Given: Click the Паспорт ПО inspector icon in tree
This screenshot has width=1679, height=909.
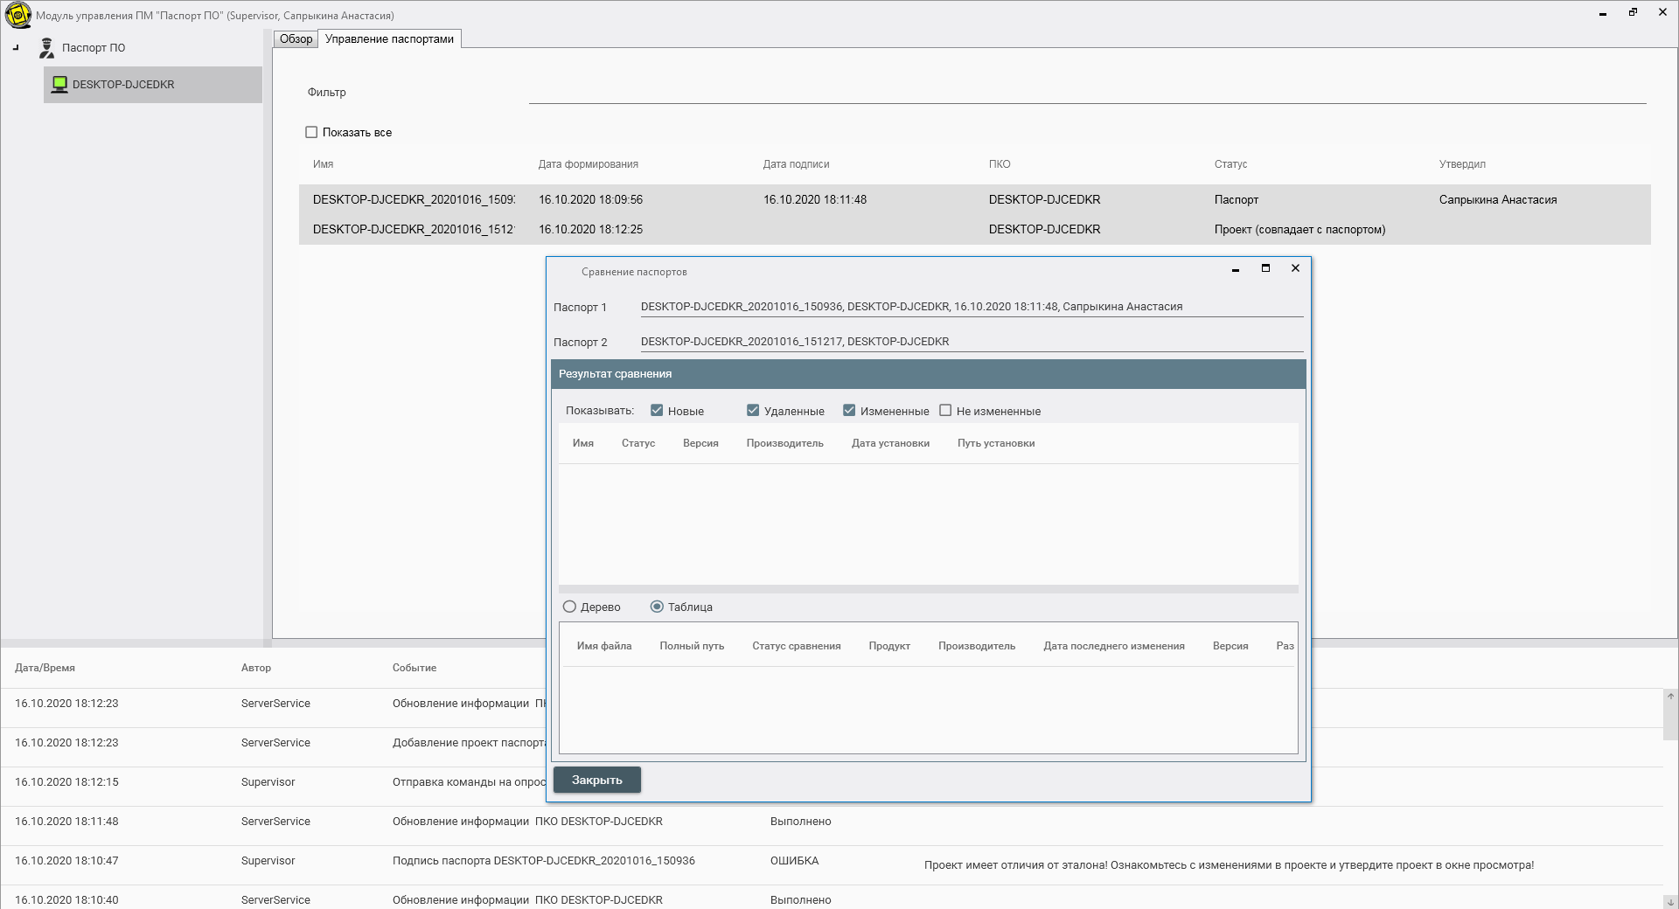Looking at the screenshot, I should point(47,48).
